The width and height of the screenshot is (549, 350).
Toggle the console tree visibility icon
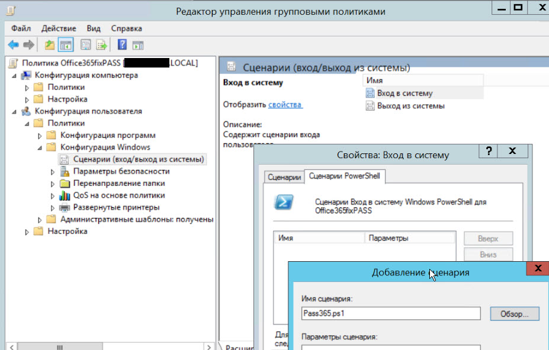click(x=67, y=44)
